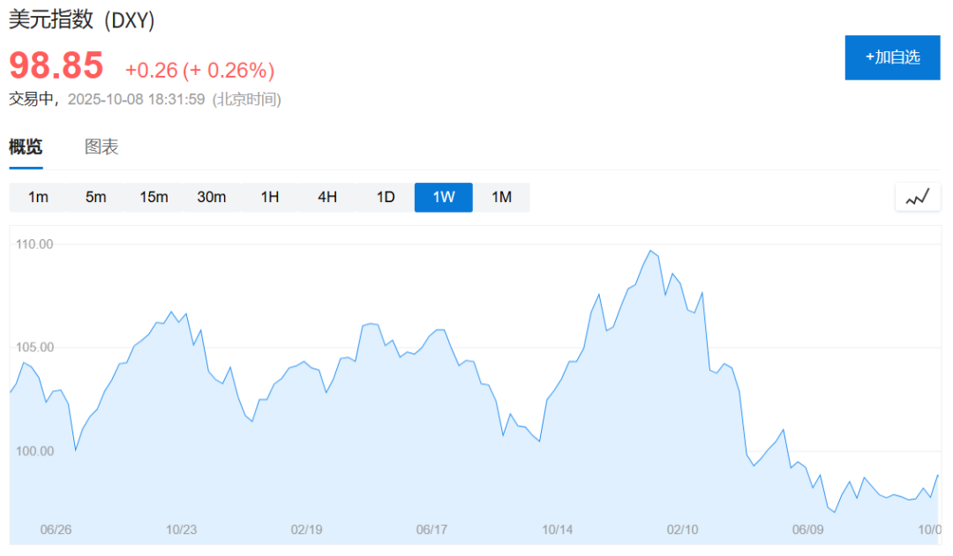This screenshot has height=556, width=953.
Task: Click the 美元指数 (DXY) title
Action: (82, 21)
